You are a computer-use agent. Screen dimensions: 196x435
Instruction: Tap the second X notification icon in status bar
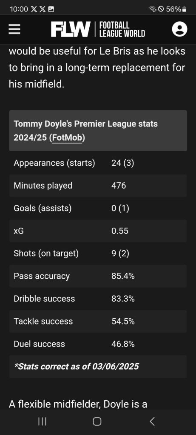pos(43,9)
